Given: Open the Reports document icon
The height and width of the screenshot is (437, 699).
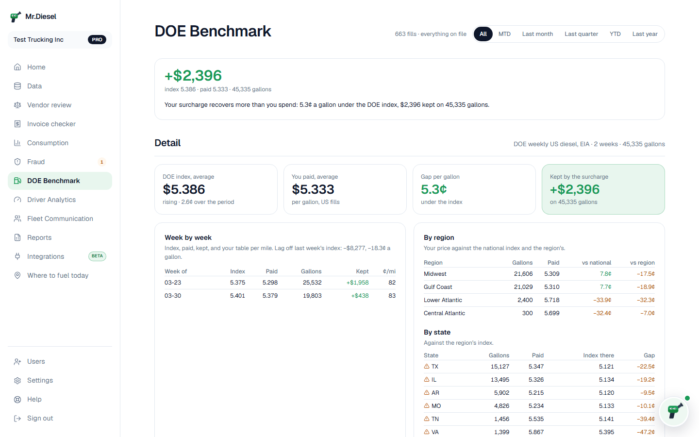Looking at the screenshot, I should tap(17, 237).
